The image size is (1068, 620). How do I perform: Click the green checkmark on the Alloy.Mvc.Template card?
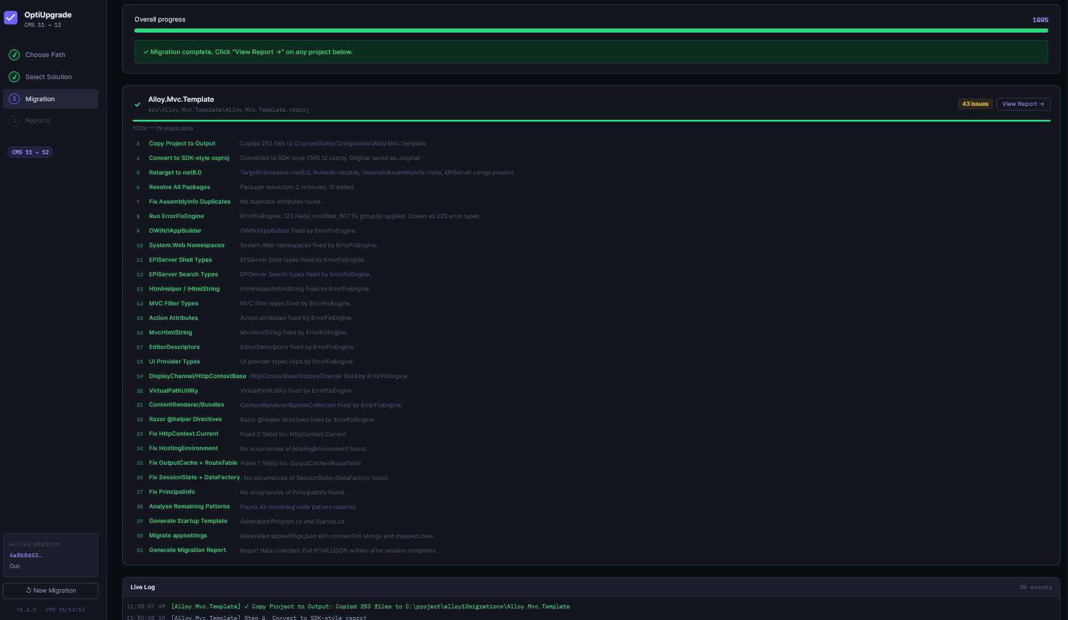(137, 104)
